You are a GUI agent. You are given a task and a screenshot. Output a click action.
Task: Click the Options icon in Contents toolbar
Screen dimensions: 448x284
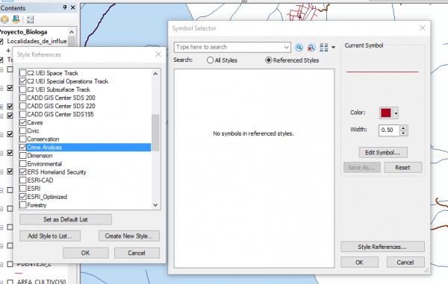[x=30, y=19]
